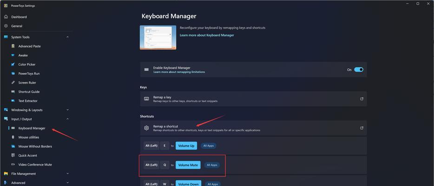Expand the File Management group
Screen dimensions: 434x186
click(x=67, y=173)
